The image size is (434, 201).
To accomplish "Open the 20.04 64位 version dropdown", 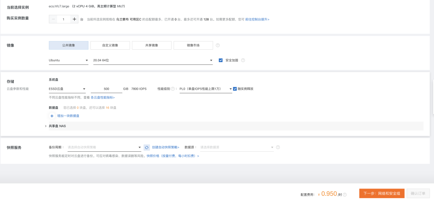I will pyautogui.click(x=153, y=60).
